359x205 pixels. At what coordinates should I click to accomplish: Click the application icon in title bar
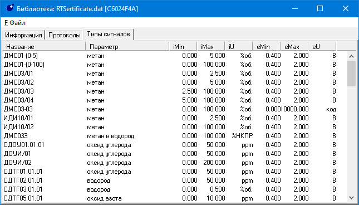coord(9,8)
